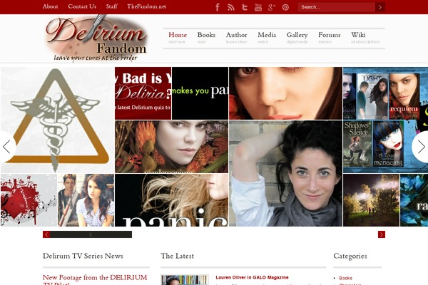Open the Media menu item
Viewport: 428px width, 285px height.
(267, 38)
